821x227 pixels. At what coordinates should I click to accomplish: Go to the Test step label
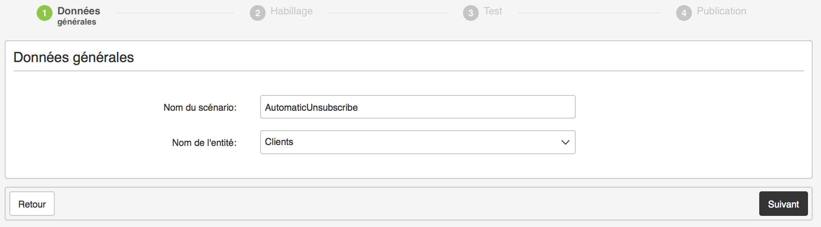coord(493,11)
